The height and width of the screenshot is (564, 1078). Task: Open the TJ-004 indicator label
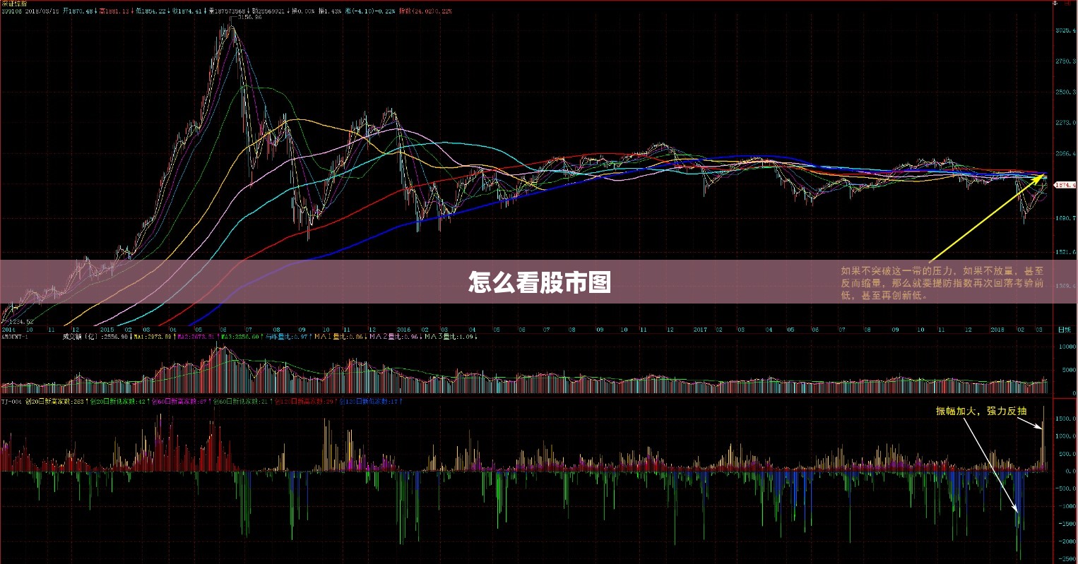pos(11,402)
